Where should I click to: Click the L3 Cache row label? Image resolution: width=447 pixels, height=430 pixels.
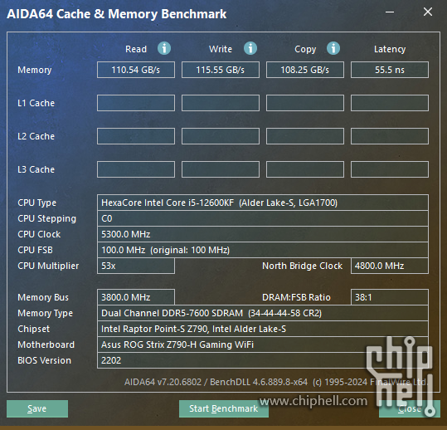click(36, 169)
